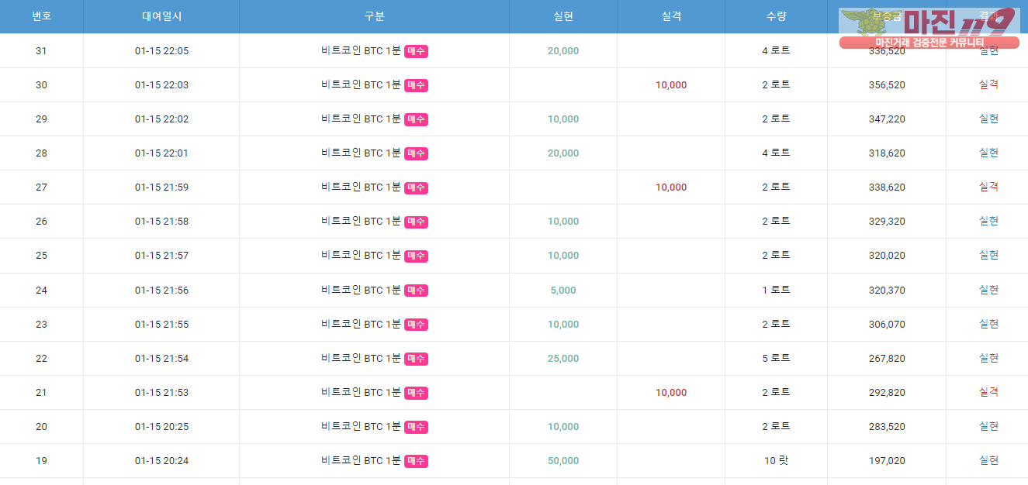Open the 실격 result for row 30
The image size is (1028, 485).
(988, 84)
